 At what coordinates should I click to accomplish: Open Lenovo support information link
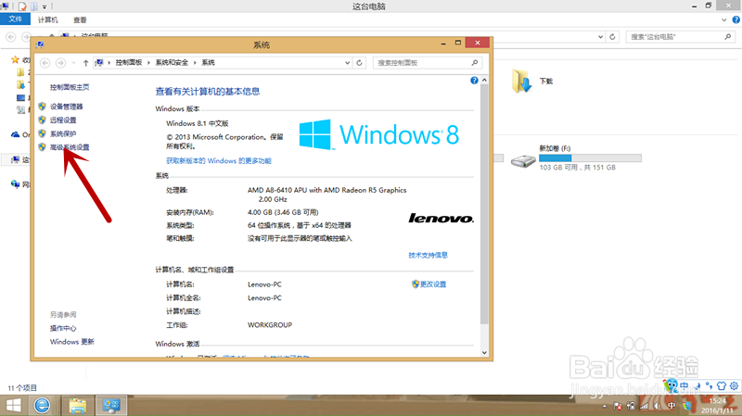428,256
